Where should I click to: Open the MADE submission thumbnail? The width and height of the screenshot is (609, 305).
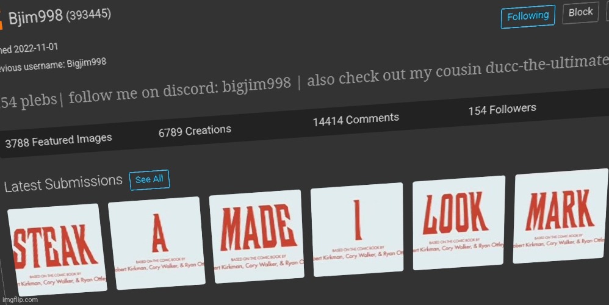[257, 236]
